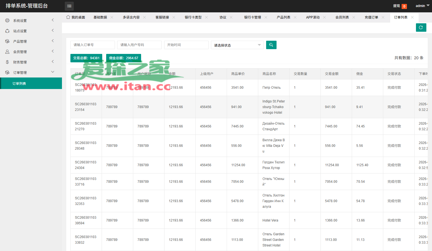Click the hamburger menu collapse icon
Image resolution: width=432 pixels, height=251 pixels.
pyautogui.click(x=69, y=6)
